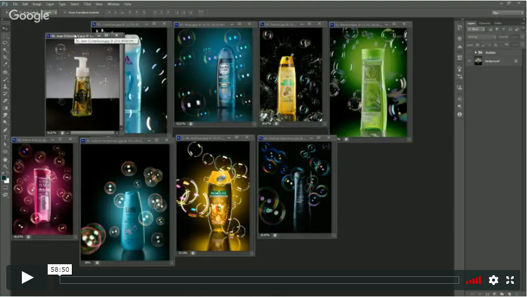Toggle lock transparent pixels
The height and width of the screenshot is (297, 527).
click(477, 45)
